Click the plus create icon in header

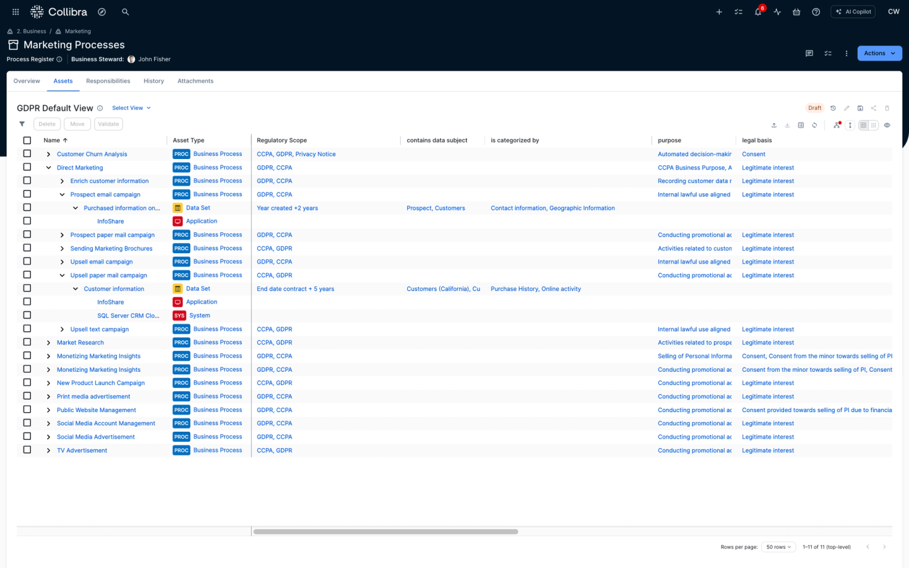click(718, 12)
